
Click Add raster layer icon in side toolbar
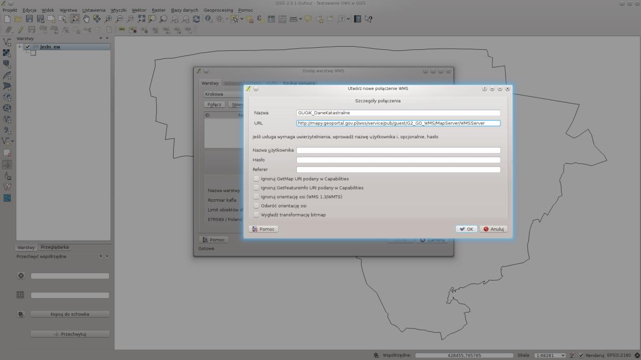7,53
